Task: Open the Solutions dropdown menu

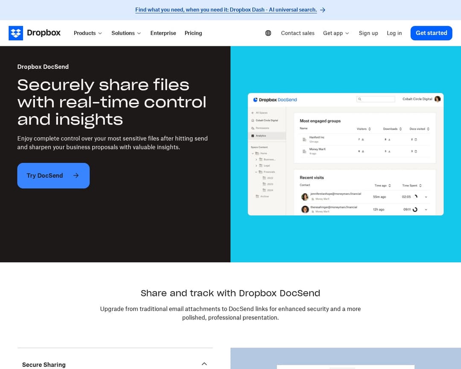Action: [x=126, y=33]
